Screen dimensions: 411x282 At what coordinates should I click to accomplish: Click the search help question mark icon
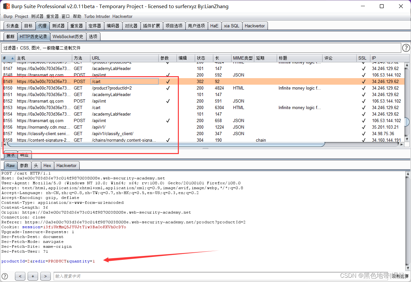[x=5, y=276]
